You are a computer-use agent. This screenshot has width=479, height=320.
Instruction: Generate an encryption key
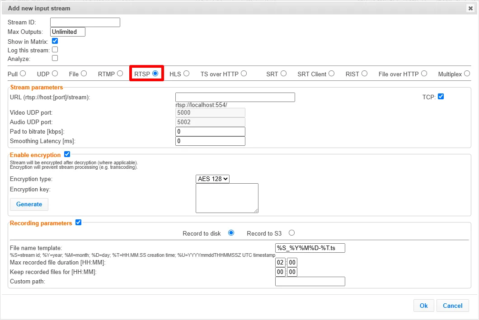[29, 204]
